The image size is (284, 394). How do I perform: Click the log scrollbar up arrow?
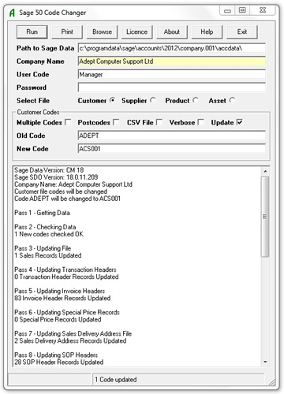(x=265, y=171)
